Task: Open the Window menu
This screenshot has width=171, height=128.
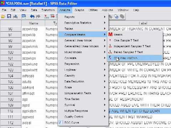Action: 123,10
